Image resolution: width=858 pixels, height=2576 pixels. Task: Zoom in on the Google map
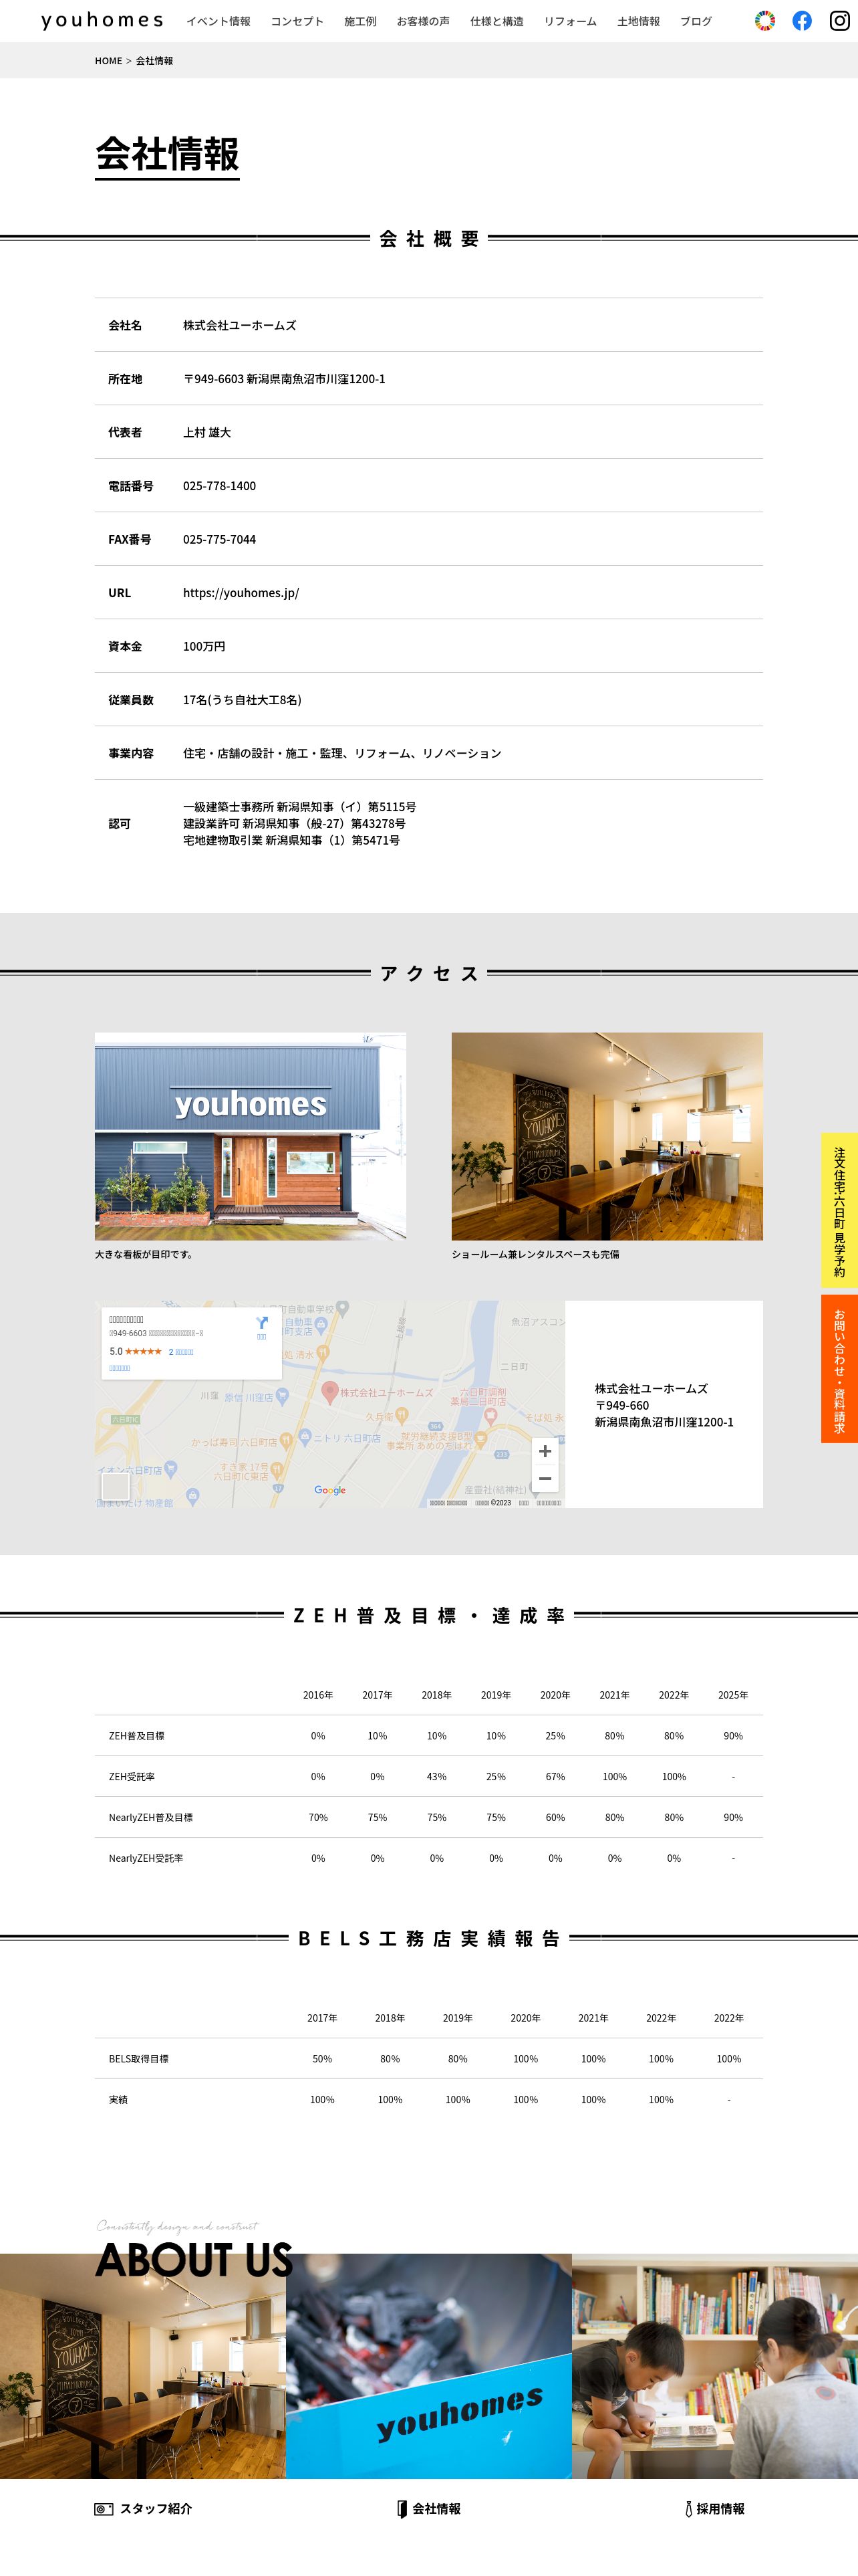coord(545,1451)
